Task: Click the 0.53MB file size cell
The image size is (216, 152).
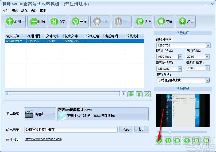Action: click(x=54, y=41)
